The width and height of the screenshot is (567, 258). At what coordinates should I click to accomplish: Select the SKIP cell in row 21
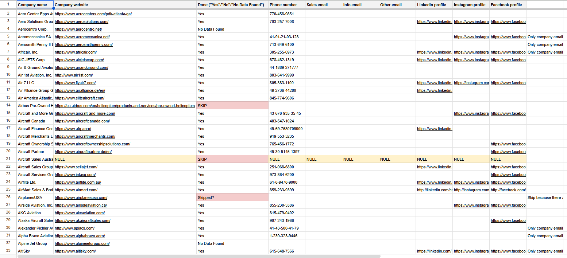231,159
